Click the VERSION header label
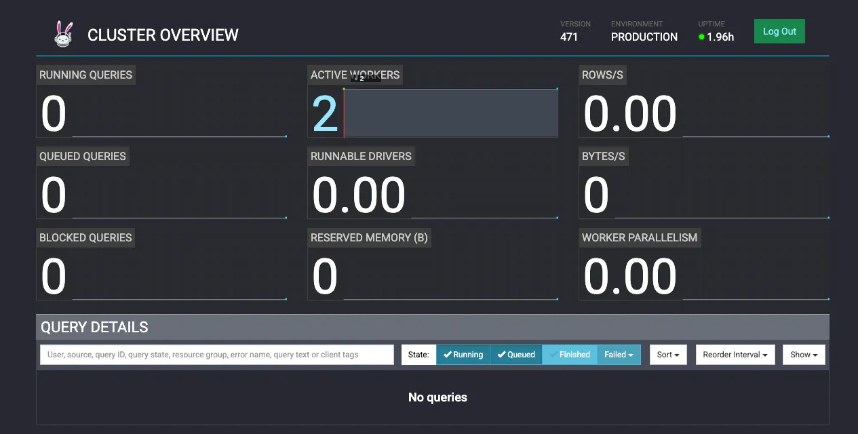 (x=575, y=24)
